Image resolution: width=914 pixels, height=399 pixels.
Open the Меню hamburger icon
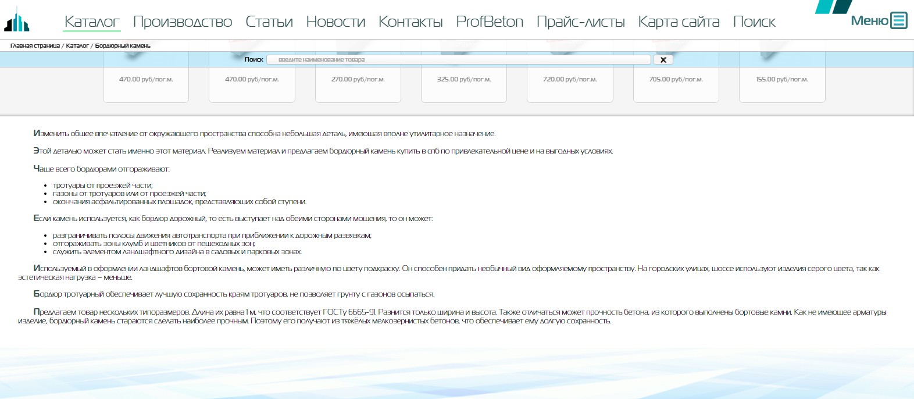(x=898, y=20)
